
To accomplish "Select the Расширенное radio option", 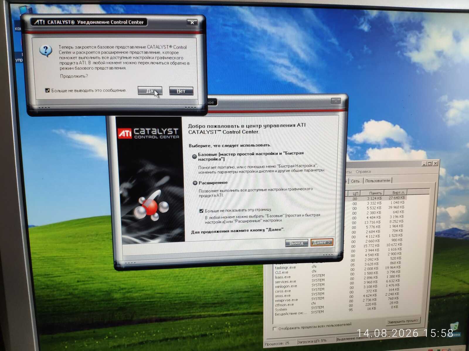I will click(195, 183).
